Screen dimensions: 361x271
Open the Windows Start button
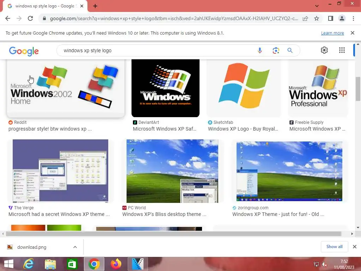tap(9, 264)
